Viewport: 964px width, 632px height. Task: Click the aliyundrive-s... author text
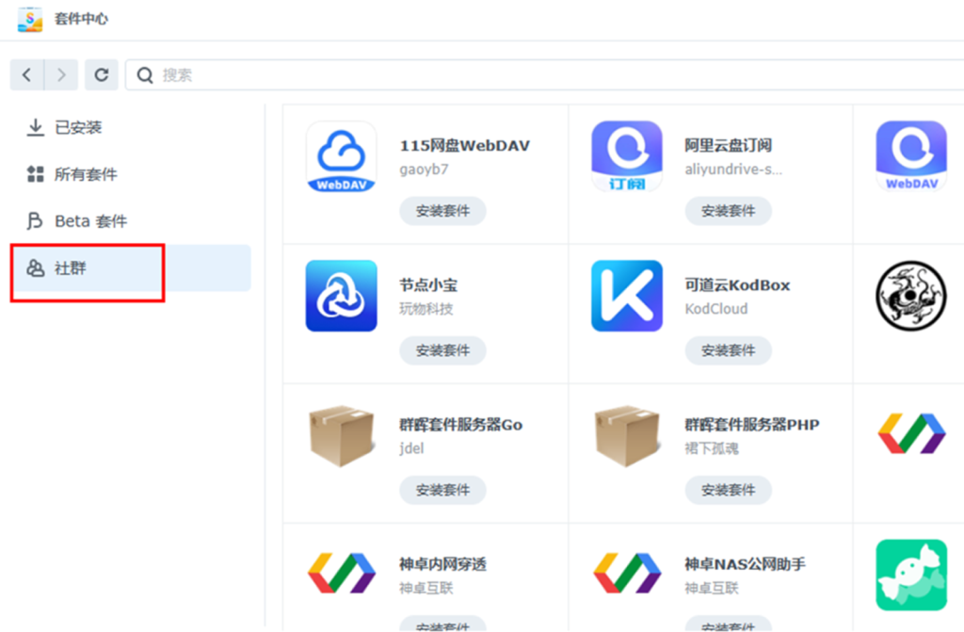point(733,170)
